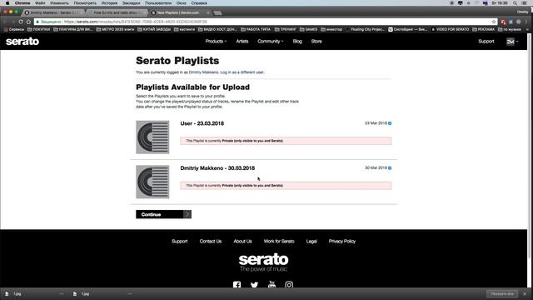533x300 pixels.
Task: Open the Закладки menu
Action: coord(132,2)
